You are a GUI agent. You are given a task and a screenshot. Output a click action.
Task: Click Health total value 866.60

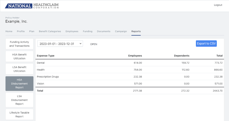[x=218, y=70]
